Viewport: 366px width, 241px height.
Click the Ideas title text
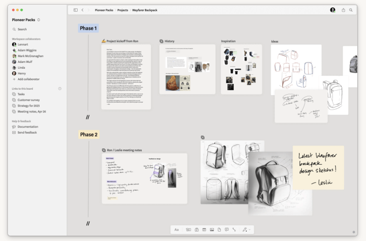[274, 42]
